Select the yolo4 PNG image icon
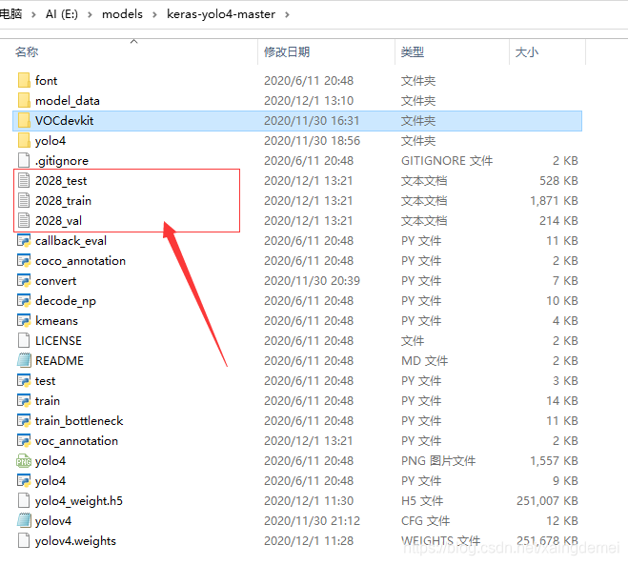The image size is (628, 565). [x=24, y=461]
